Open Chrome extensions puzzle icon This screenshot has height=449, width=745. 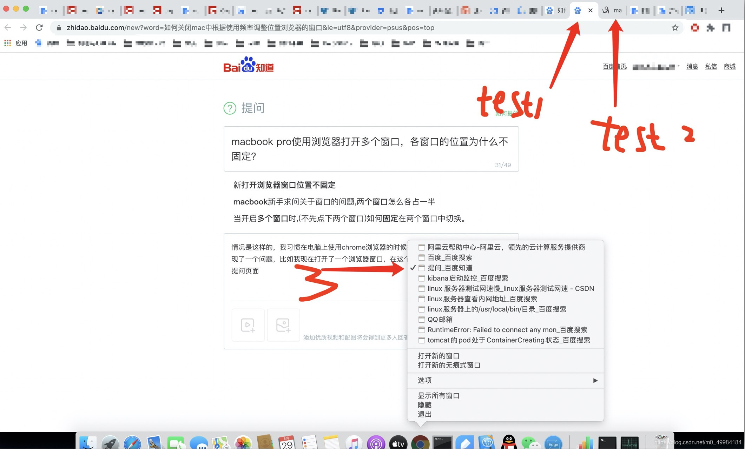pyautogui.click(x=710, y=28)
